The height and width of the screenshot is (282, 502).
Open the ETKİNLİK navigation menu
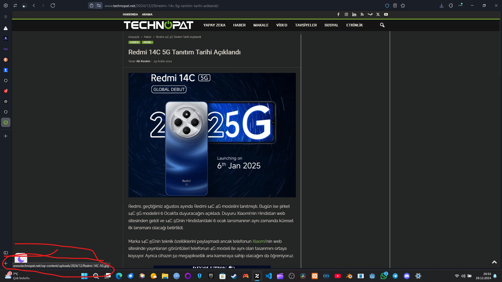(x=354, y=25)
